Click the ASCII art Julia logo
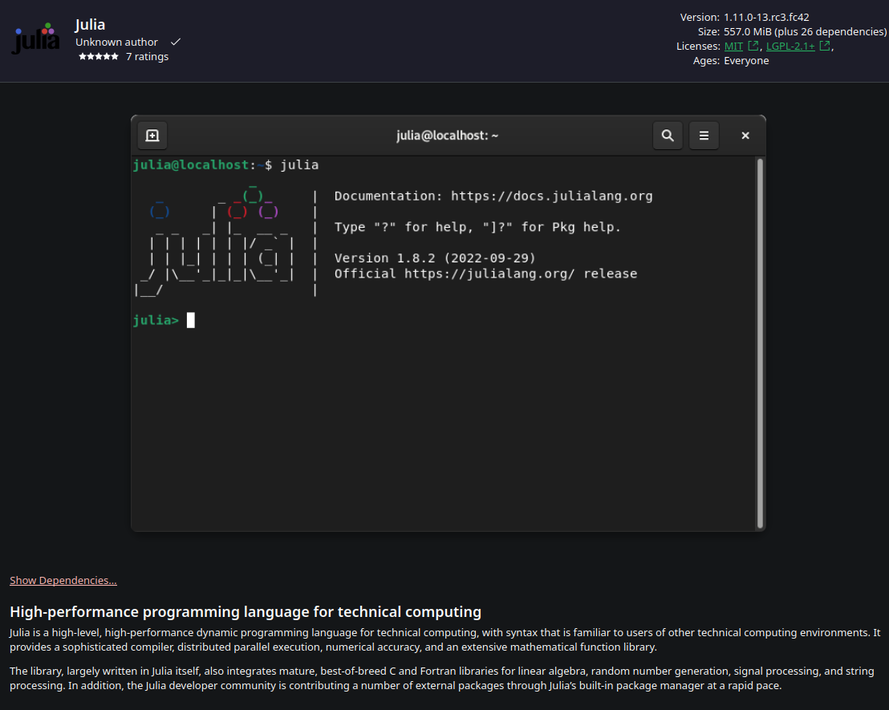 point(216,241)
